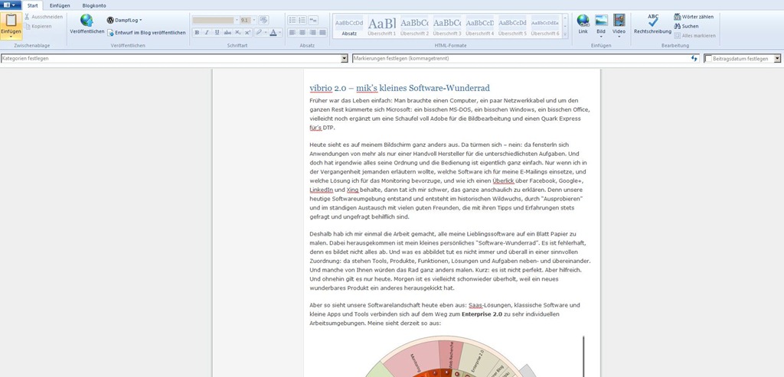Click the Wörter zählen icon
This screenshot has height=377, width=784.
pyautogui.click(x=678, y=16)
